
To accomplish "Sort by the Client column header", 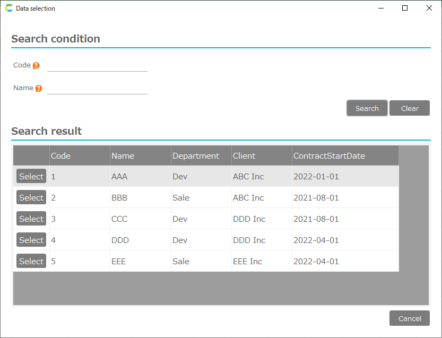I will [x=244, y=156].
